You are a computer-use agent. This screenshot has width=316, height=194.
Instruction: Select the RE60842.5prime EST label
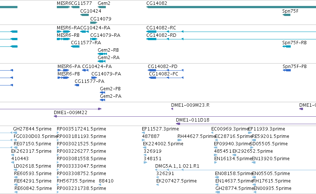point(33,188)
